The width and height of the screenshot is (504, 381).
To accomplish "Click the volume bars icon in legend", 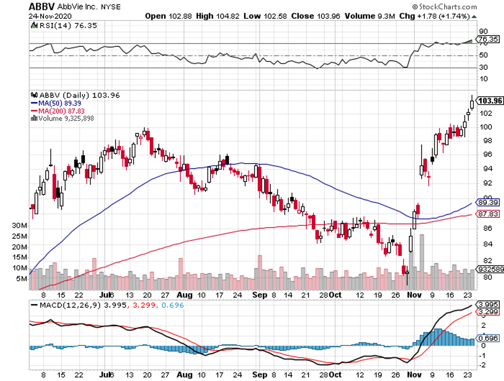I will [33, 118].
